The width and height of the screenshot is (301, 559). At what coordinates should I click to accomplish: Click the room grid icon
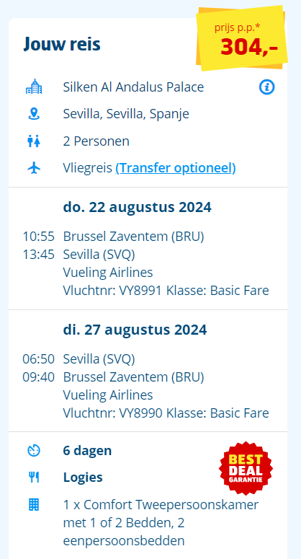[x=34, y=504]
